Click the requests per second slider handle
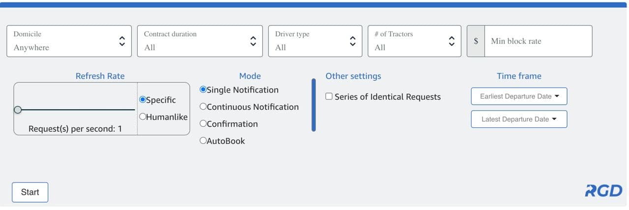Screen dimensions: 629x210 tap(18, 110)
